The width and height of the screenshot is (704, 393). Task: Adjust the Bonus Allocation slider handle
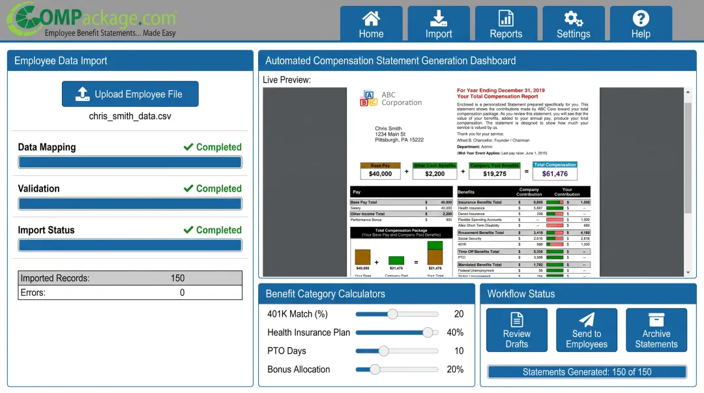374,369
